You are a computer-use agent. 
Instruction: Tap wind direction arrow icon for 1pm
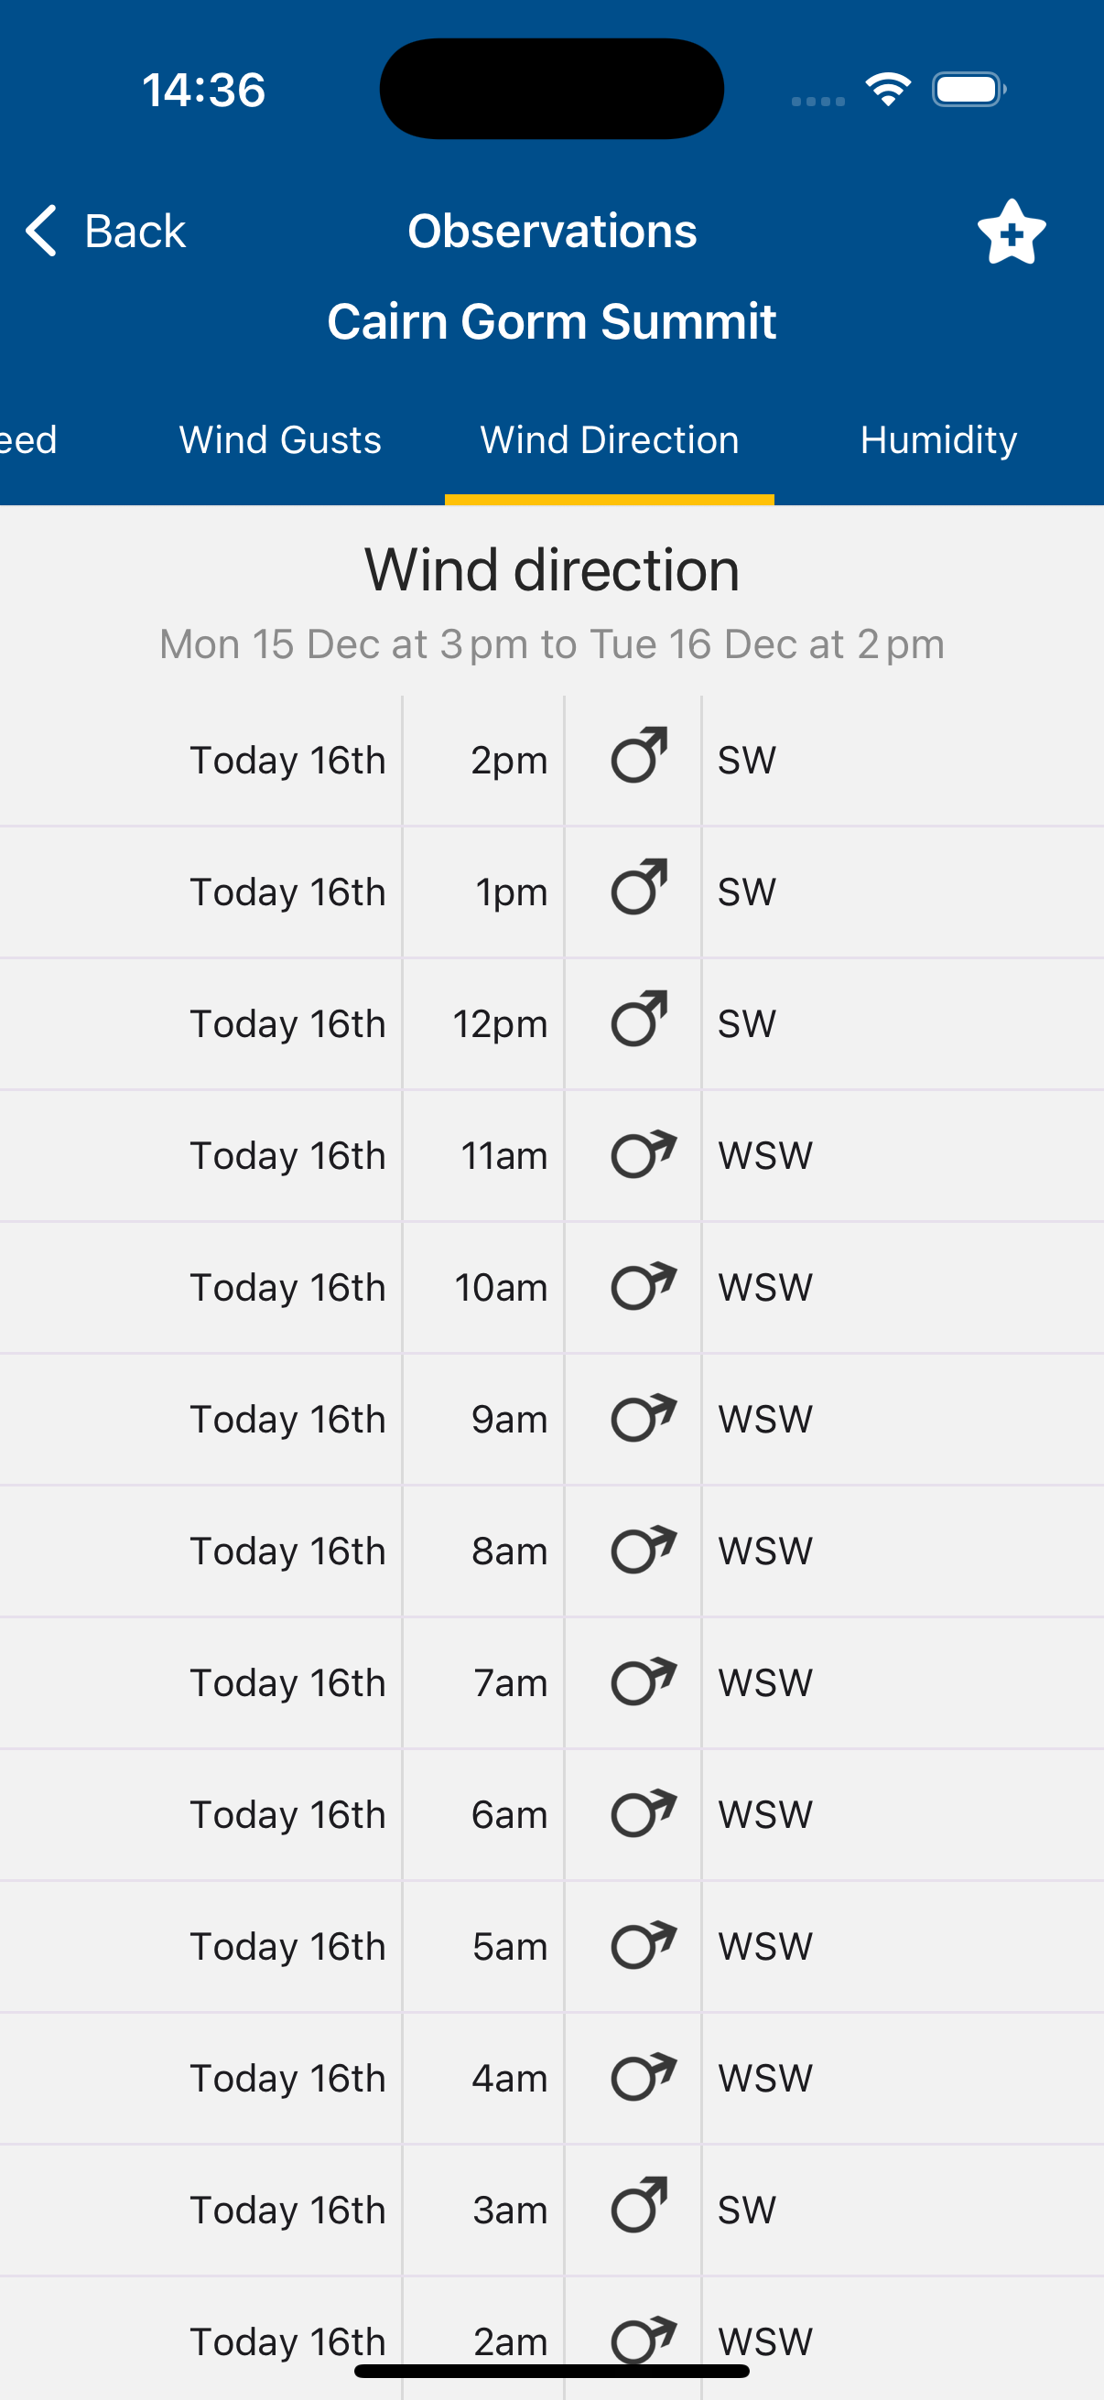point(639,888)
